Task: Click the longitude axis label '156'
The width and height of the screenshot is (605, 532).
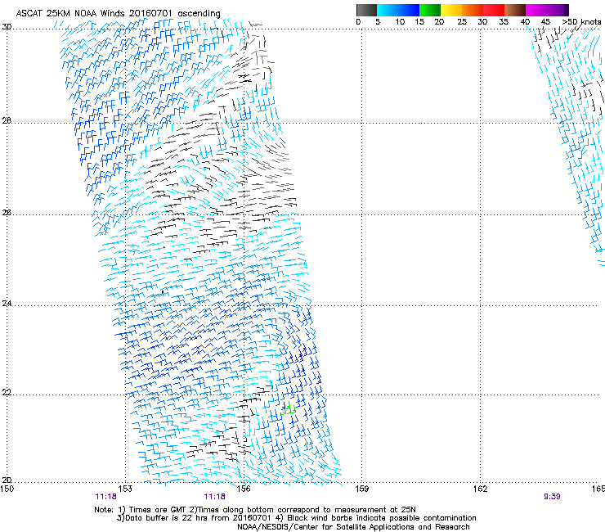Action: 244,489
